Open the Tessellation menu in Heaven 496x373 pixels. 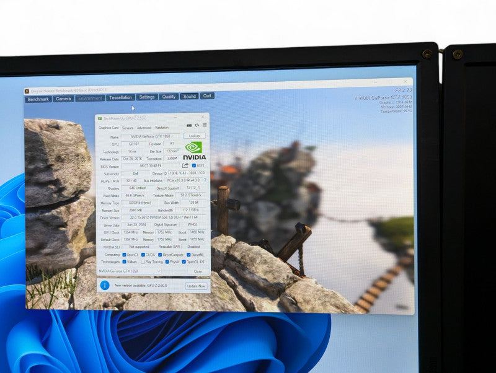120,98
